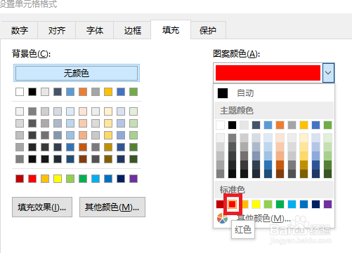Pick medium gray in background palette top row
Screen dimensions: 352x253
[x=96, y=92]
